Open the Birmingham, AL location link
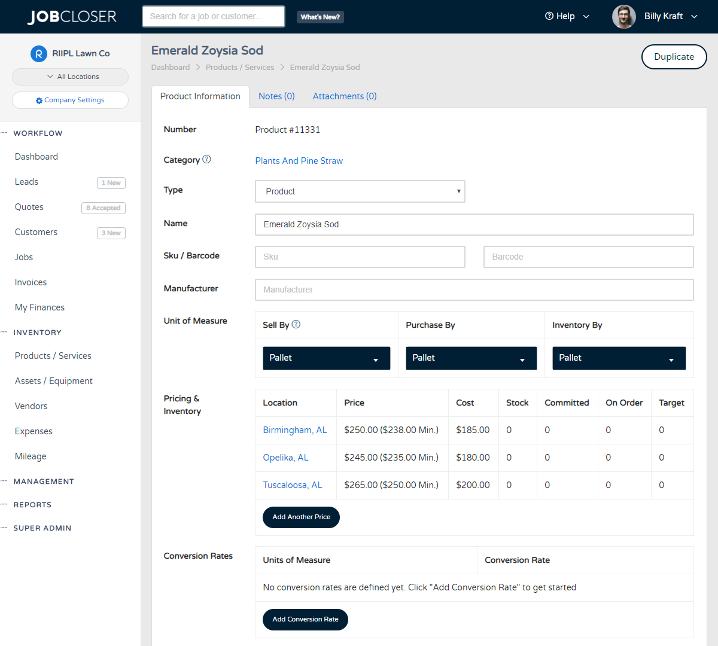 295,430
